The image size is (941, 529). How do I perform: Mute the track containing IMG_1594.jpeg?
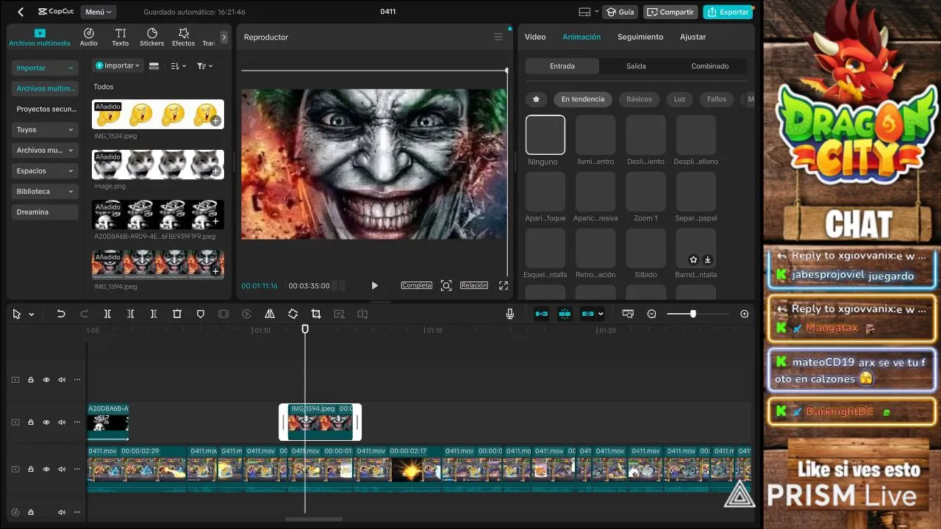pyautogui.click(x=62, y=422)
